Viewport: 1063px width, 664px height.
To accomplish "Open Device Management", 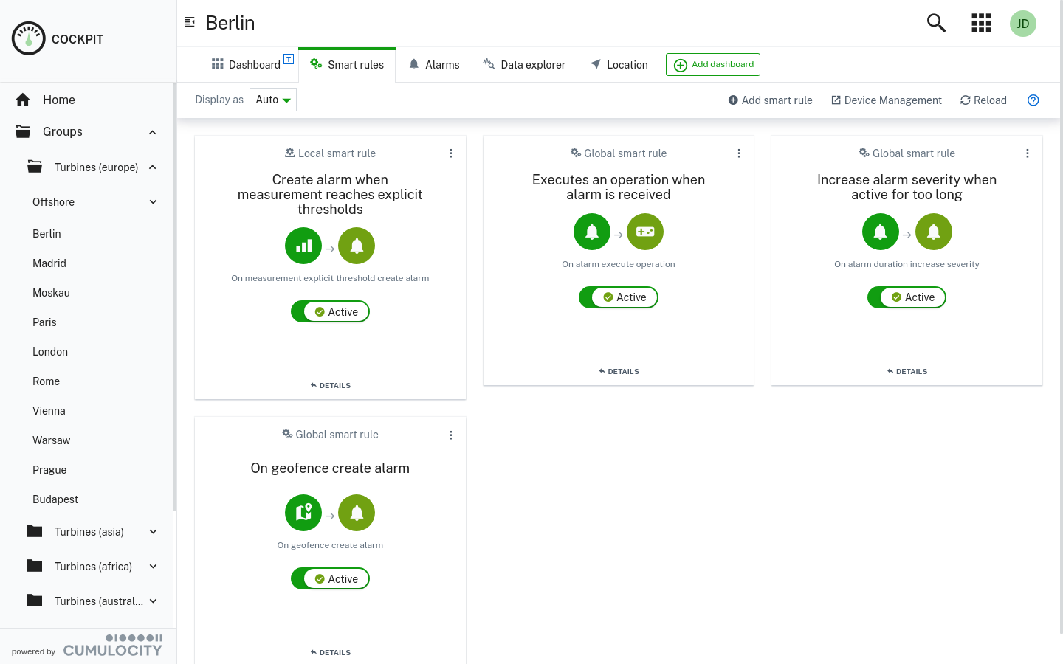I will [x=886, y=100].
